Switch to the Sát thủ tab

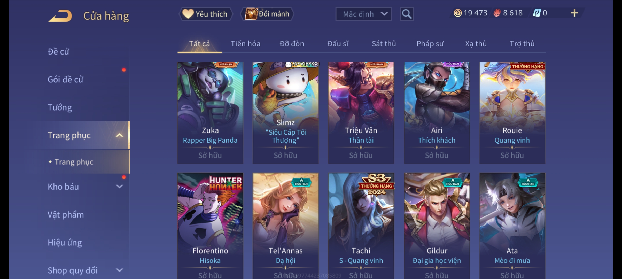pos(384,44)
